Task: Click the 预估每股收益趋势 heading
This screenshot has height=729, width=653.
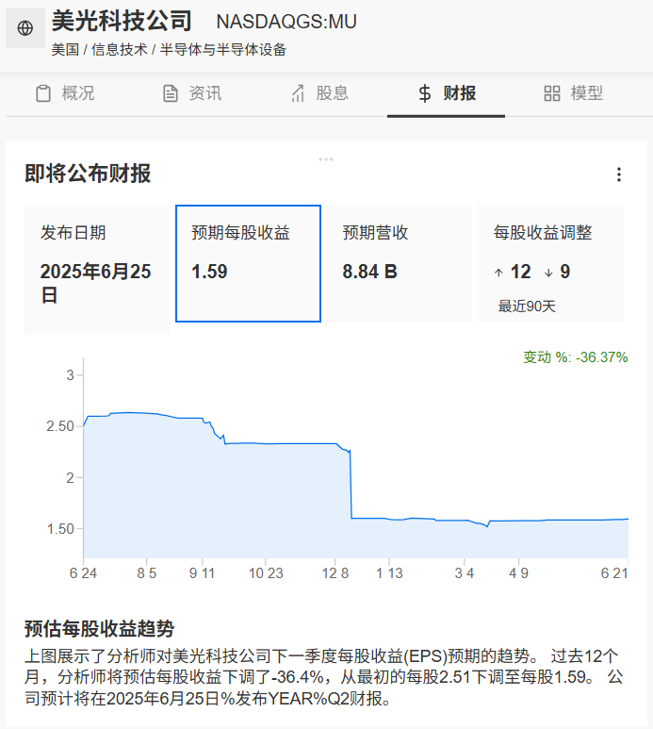Action: pyautogui.click(x=99, y=629)
